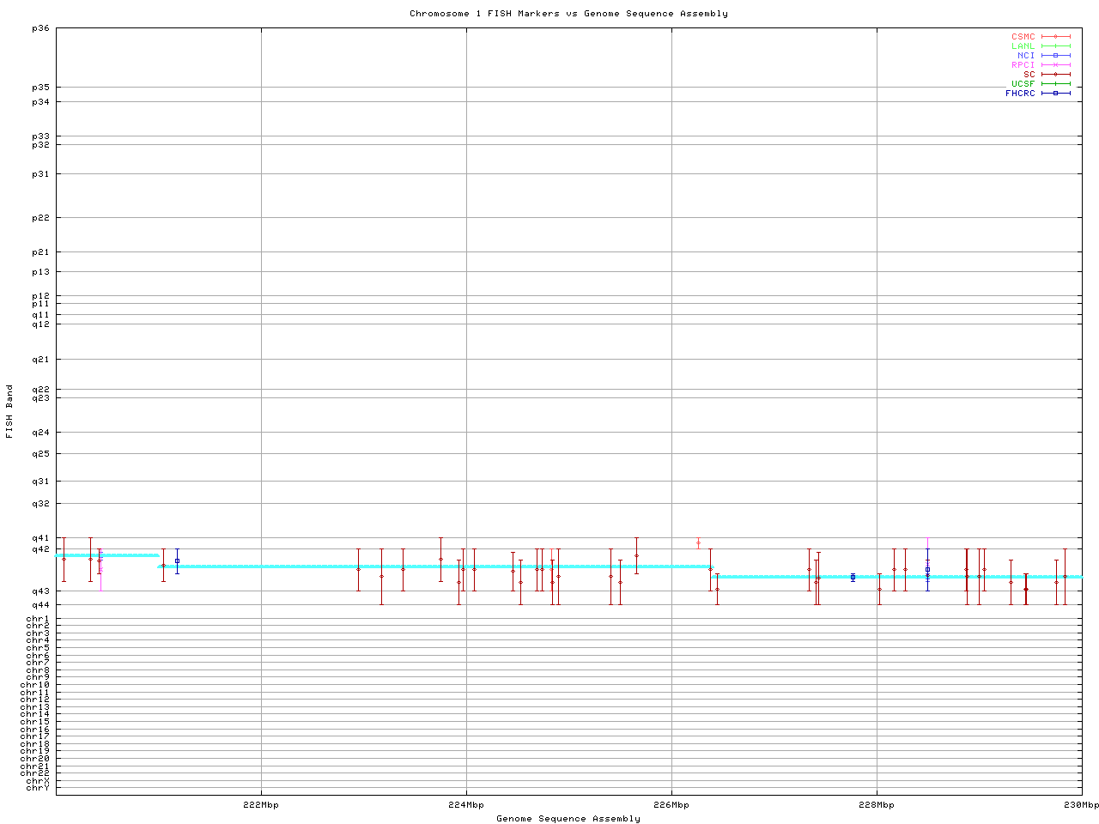The width and height of the screenshot is (1099, 824).
Task: Select the FHCRC blue legend symbol
Action: click(x=1055, y=94)
